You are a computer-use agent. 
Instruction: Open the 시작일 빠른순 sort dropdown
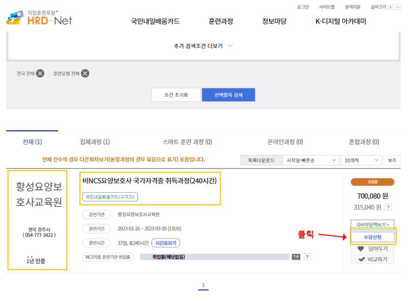coord(311,160)
